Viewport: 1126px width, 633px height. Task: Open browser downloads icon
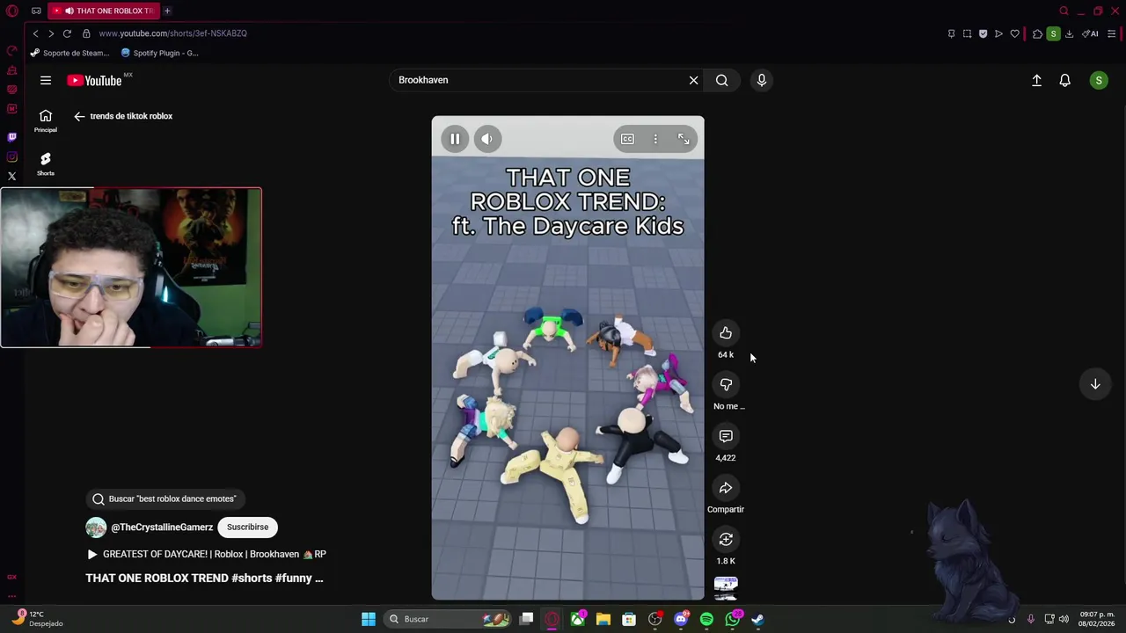coord(1069,33)
